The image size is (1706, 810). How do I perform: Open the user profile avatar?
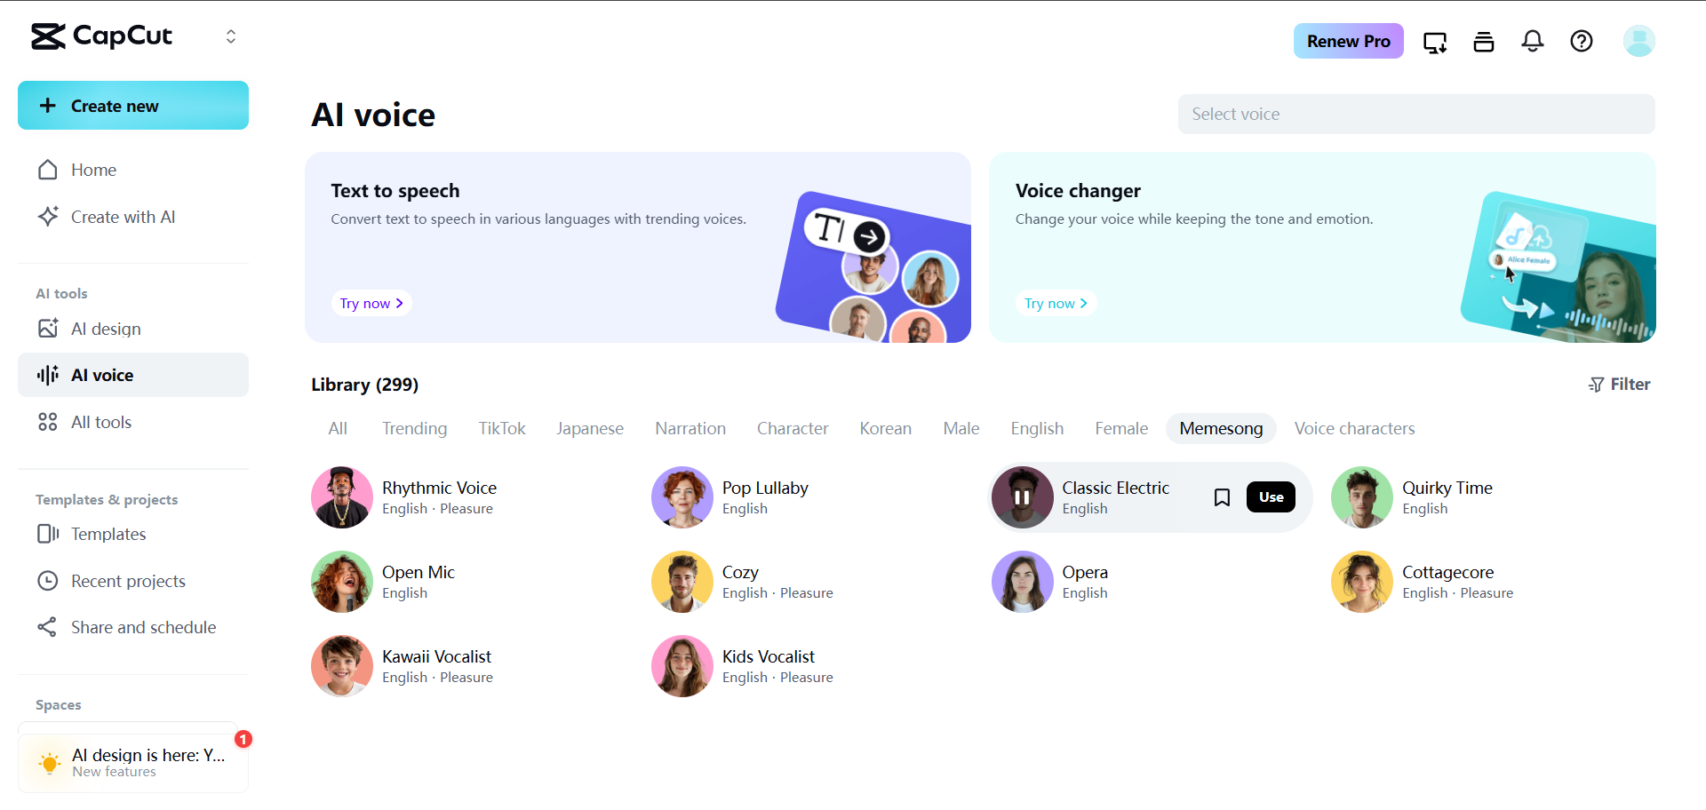point(1638,41)
